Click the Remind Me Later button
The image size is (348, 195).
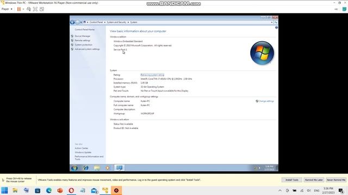click(x=314, y=180)
